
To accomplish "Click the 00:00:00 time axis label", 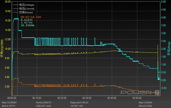I will (12, 98).
